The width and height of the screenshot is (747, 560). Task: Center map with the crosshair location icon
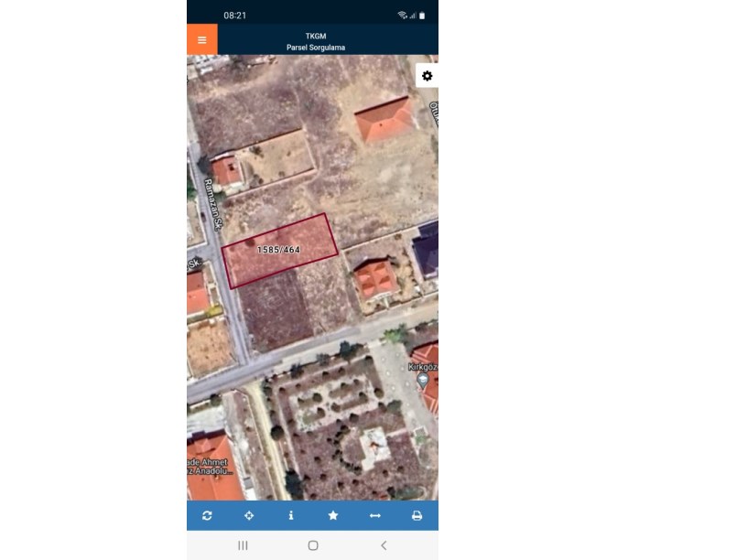[249, 516]
